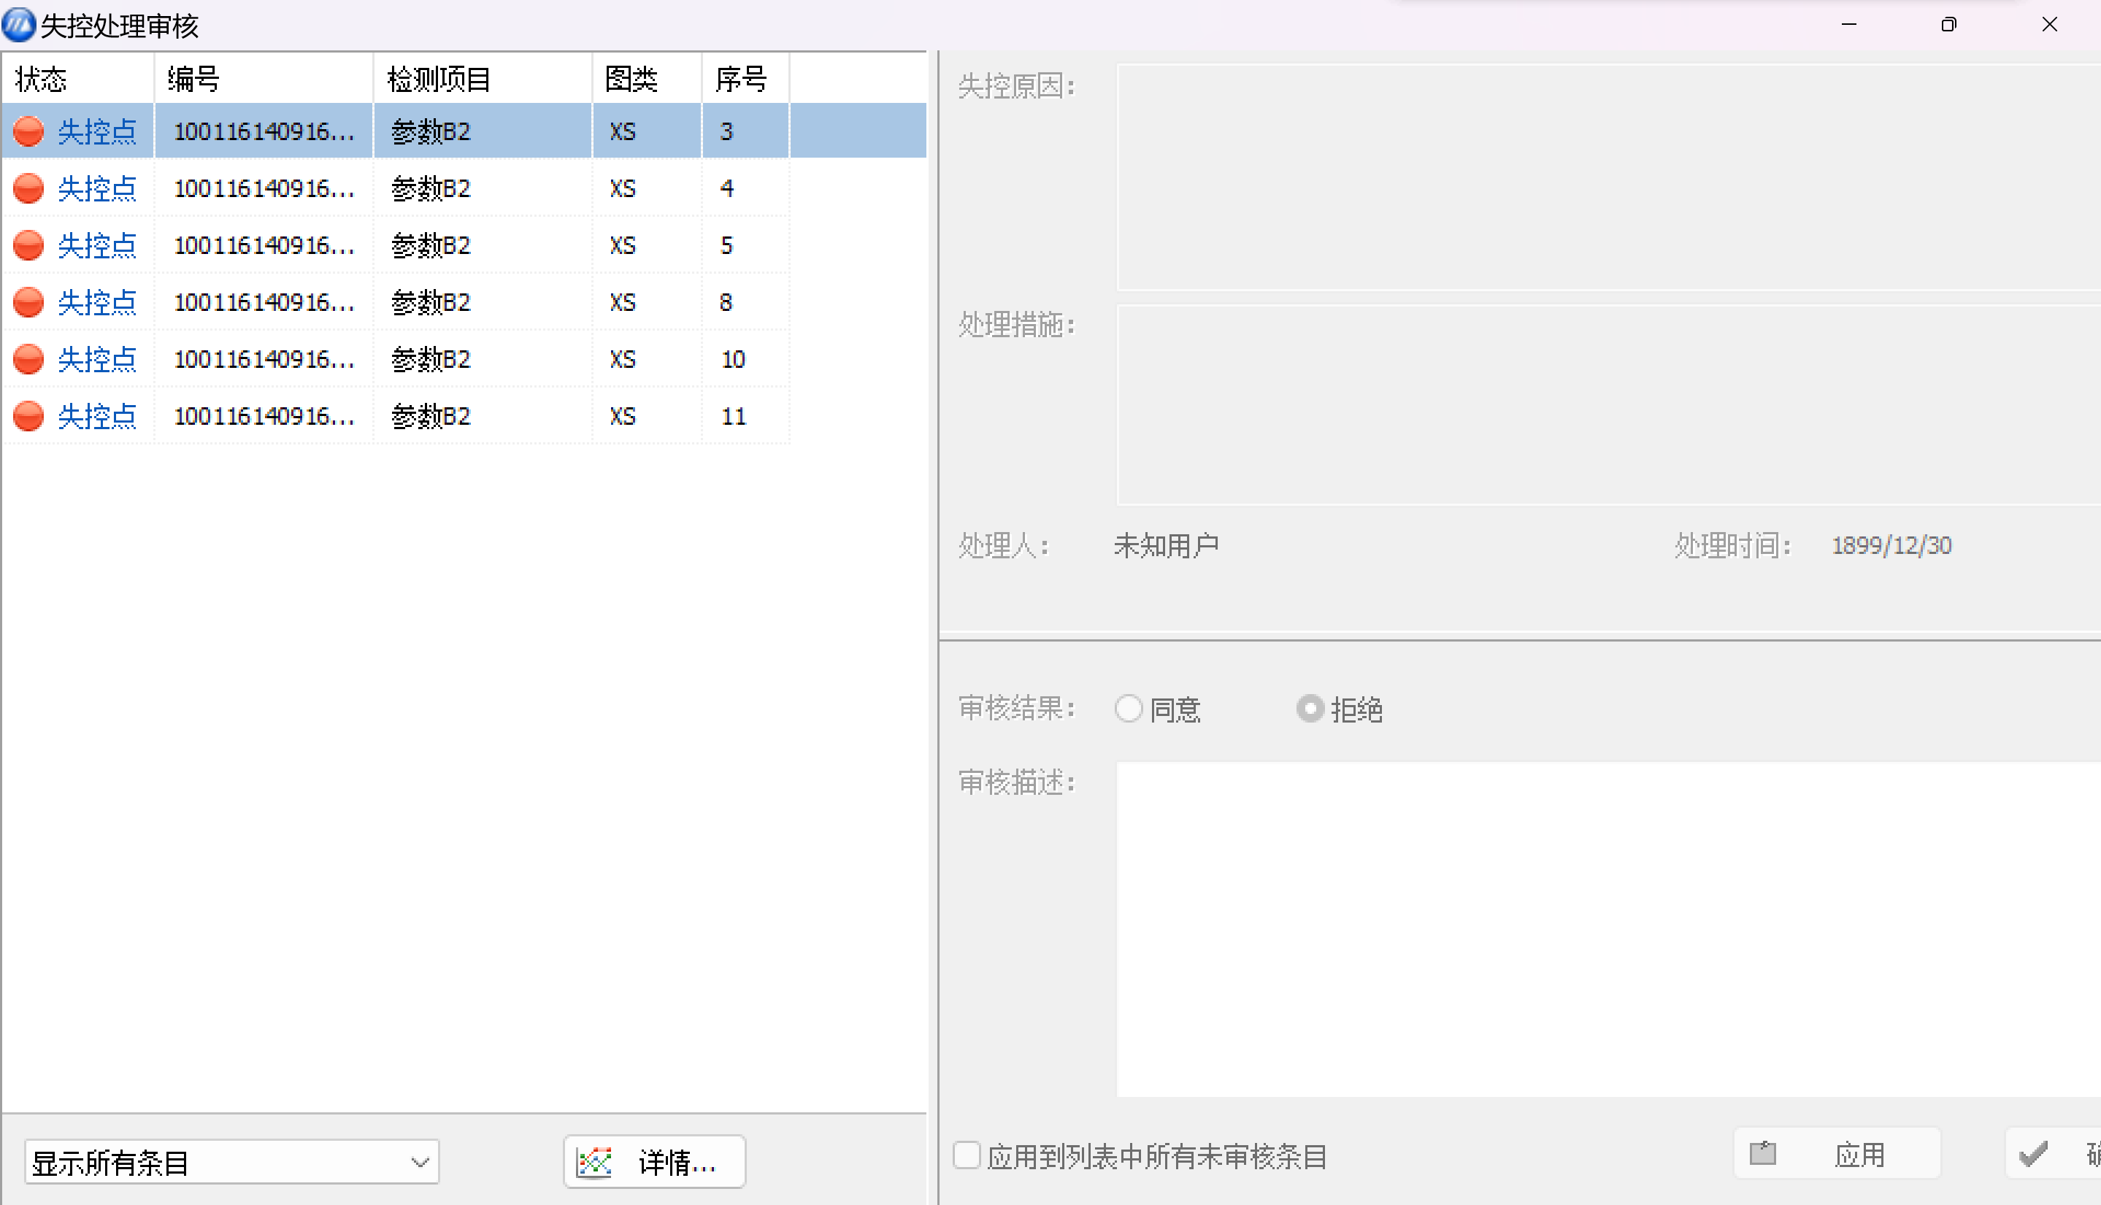Viewport: 2101px width, 1205px height.
Task: Click the 应用 button's clipboard icon
Action: coord(1762,1153)
